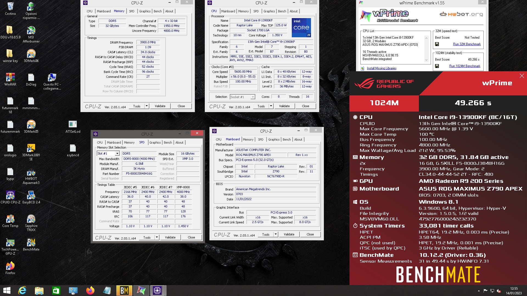Open Firefox desktop shortcut

[x=10, y=268]
